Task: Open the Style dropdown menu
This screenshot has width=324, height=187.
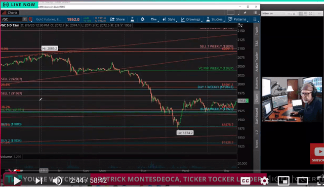Action: (170, 19)
